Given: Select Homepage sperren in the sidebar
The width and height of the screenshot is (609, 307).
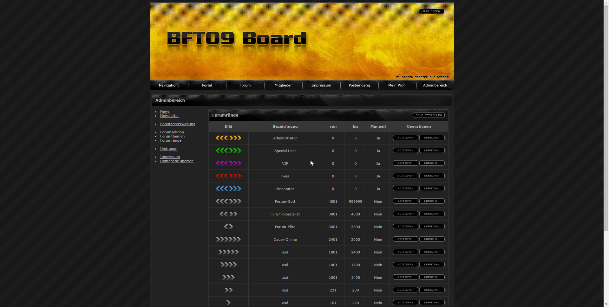Looking at the screenshot, I should (177, 161).
